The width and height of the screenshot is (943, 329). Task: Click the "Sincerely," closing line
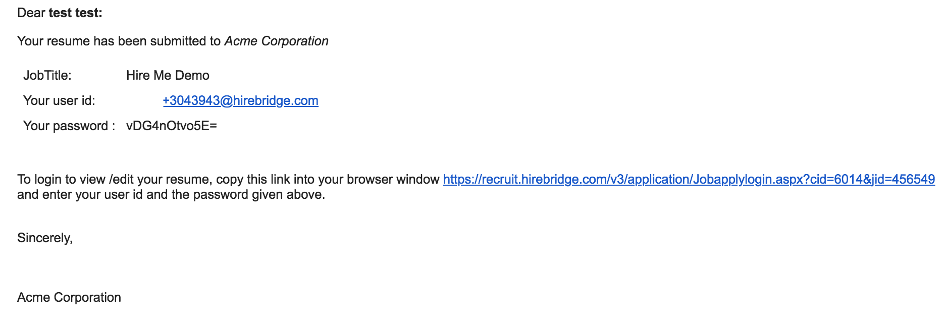tap(45, 238)
